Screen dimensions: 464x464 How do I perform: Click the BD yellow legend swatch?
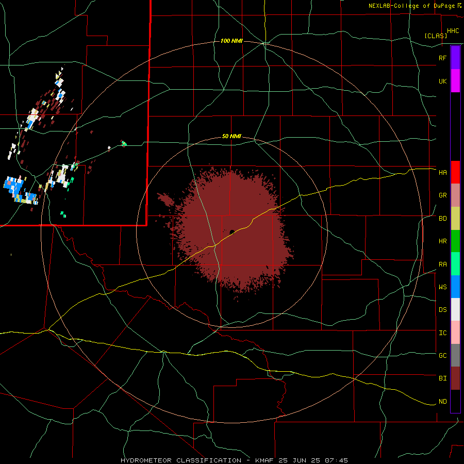[455, 219]
